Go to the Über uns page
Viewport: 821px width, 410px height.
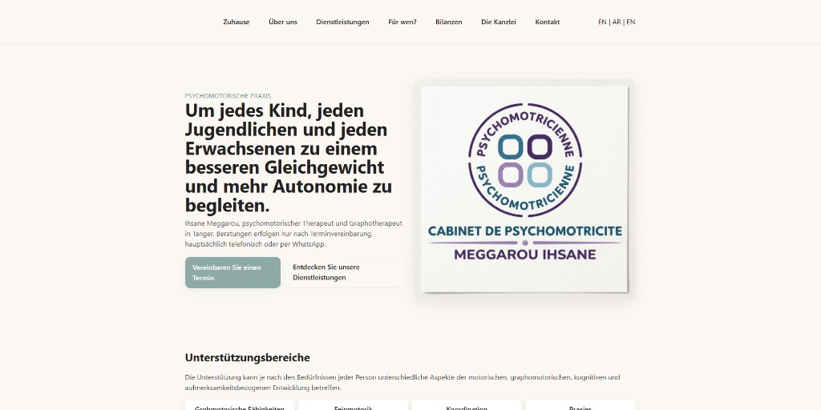click(283, 22)
